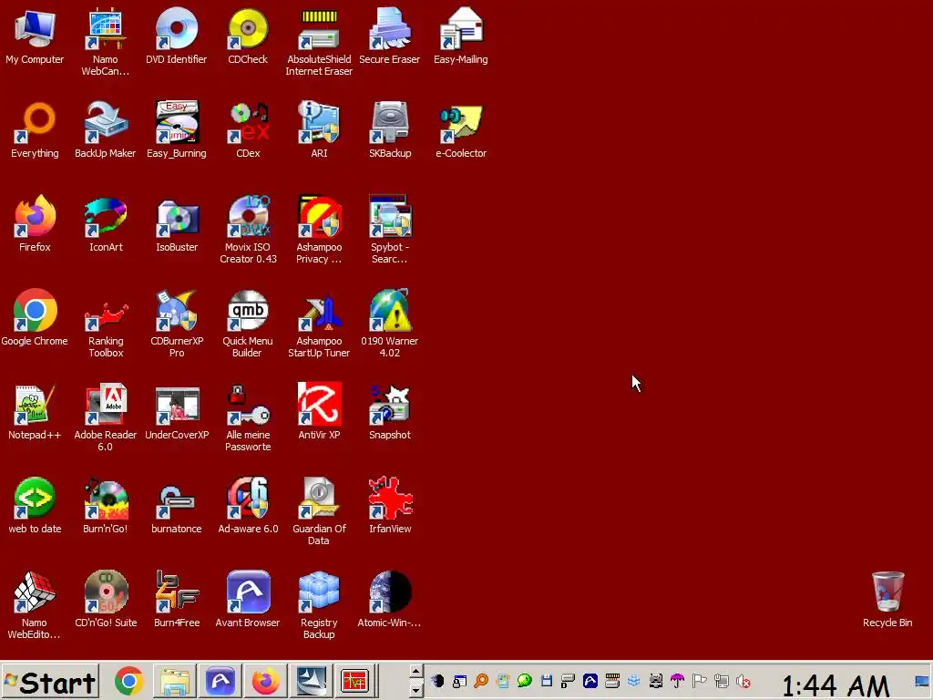Select Alle meine Passworte shortcut
The height and width of the screenshot is (700, 933).
coord(248,417)
